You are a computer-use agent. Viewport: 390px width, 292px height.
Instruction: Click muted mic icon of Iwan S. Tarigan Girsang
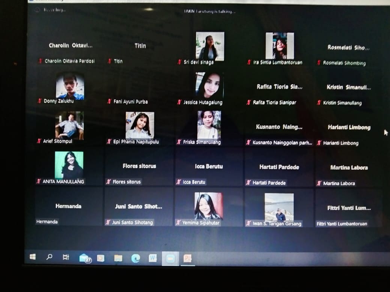248,223
